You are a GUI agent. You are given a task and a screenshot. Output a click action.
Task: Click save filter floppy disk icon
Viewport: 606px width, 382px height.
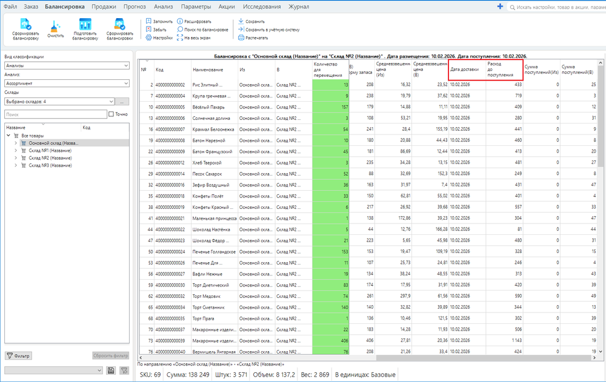[111, 370]
